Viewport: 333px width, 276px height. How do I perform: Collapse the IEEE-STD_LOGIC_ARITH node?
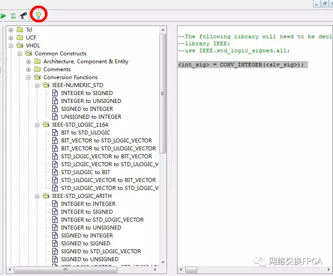pos(37,196)
